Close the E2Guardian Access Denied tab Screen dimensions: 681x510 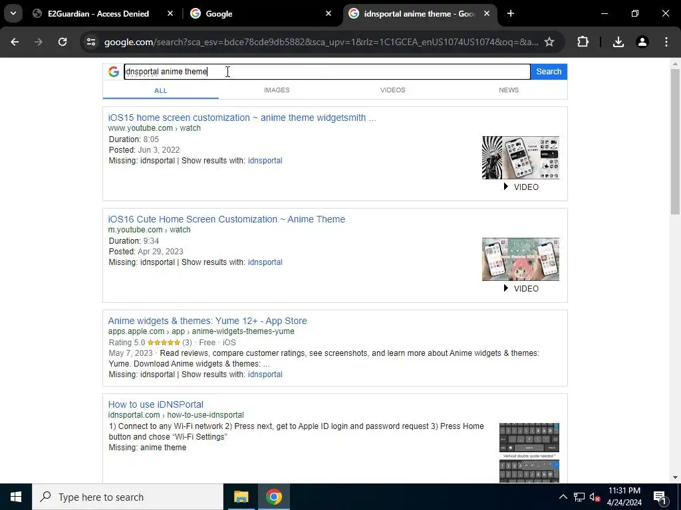point(170,13)
